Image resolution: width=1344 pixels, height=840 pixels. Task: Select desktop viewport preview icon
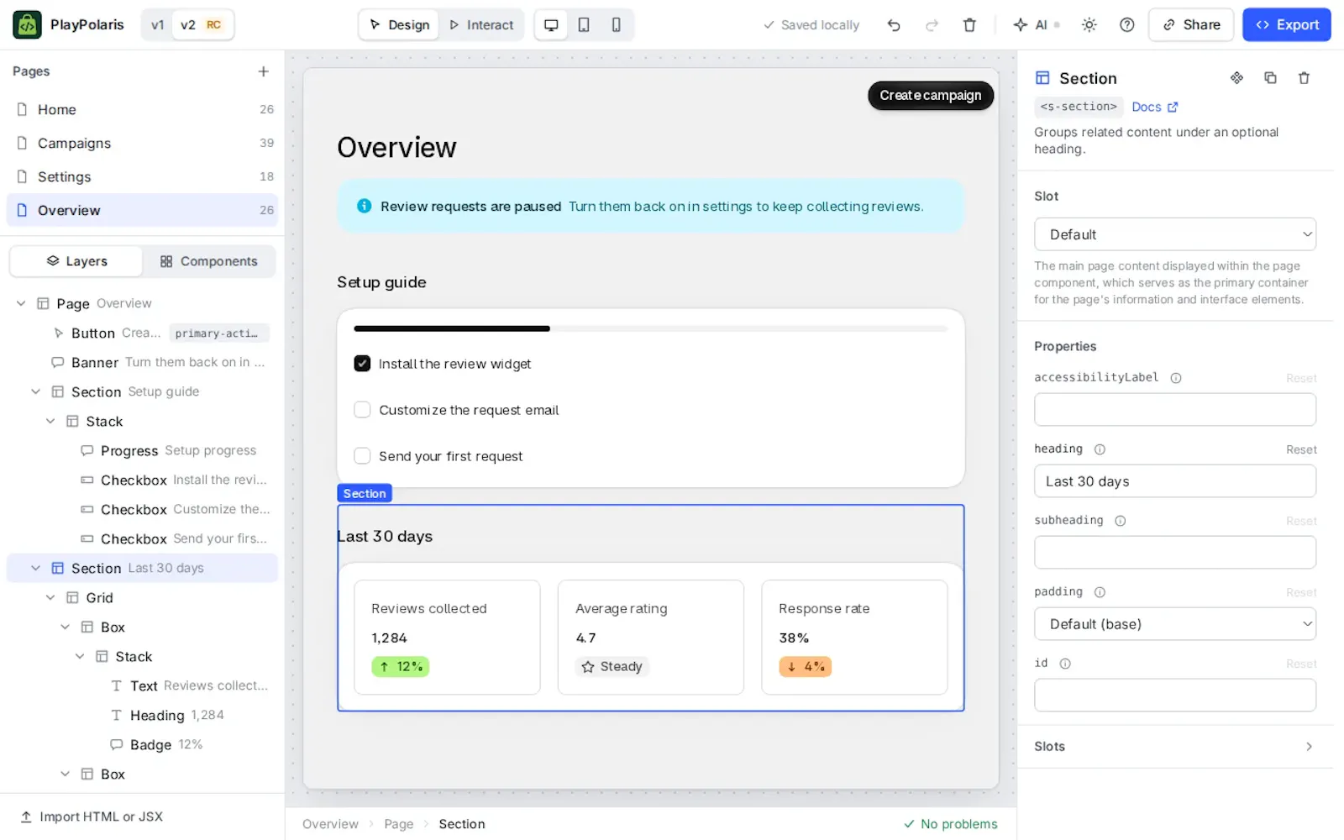(x=551, y=25)
